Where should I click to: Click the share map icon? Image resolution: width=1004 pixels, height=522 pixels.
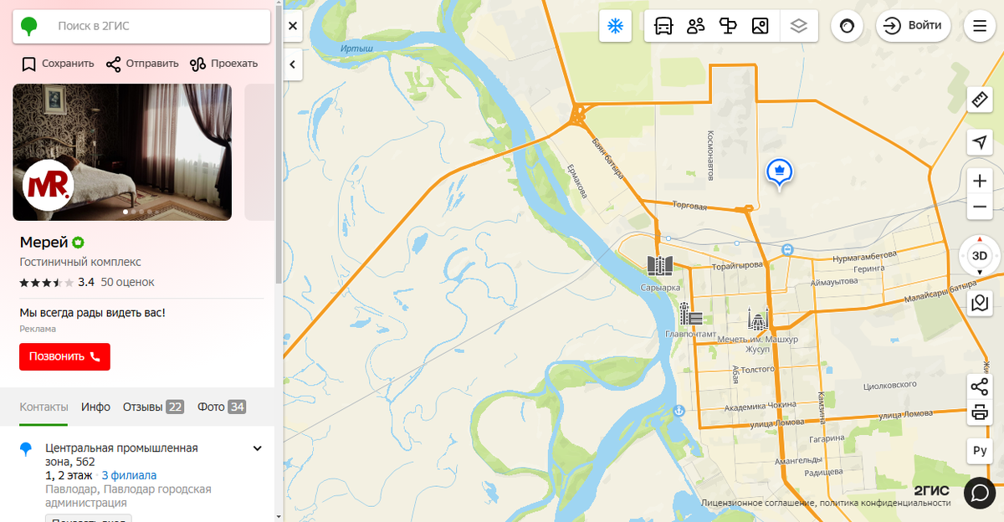(x=980, y=386)
